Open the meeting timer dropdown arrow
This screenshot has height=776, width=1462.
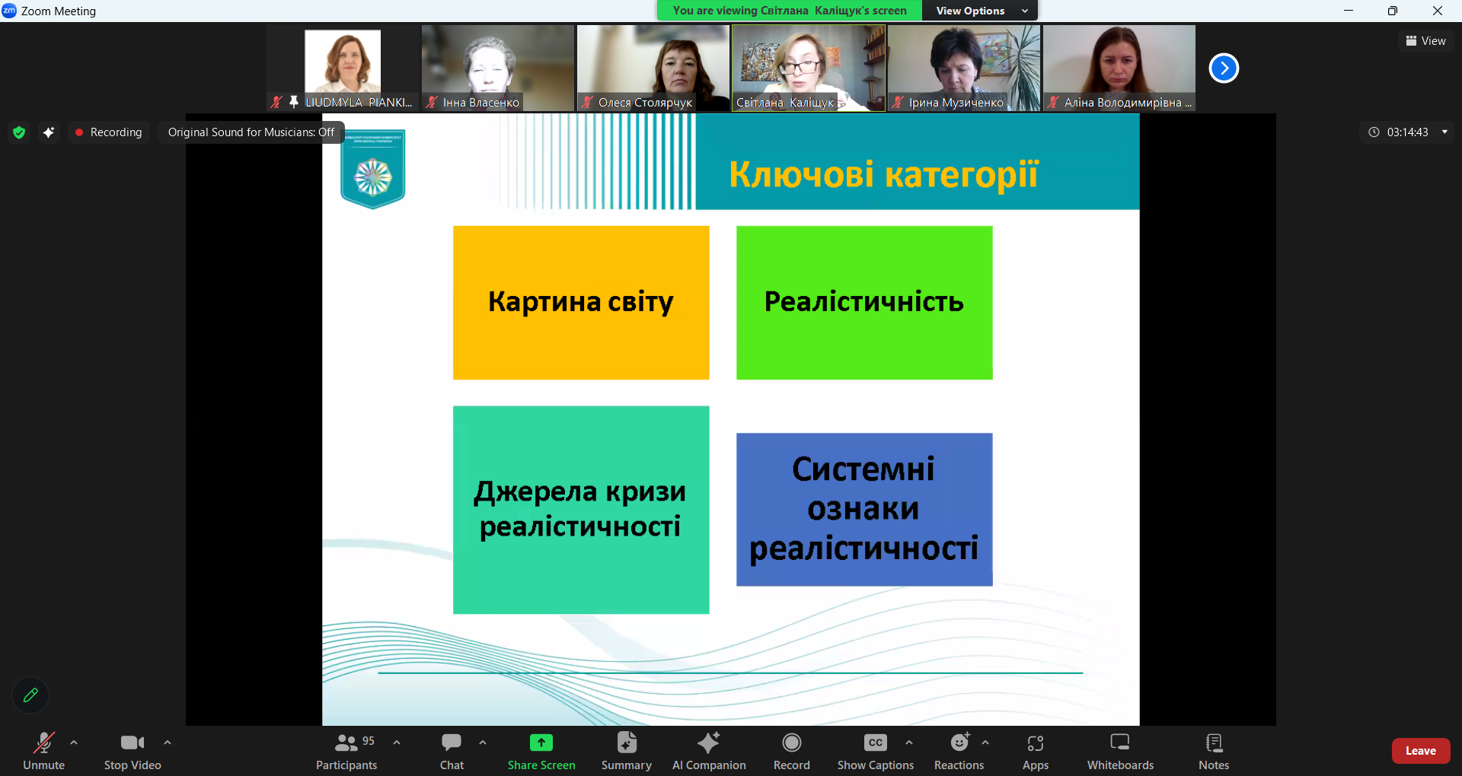point(1444,132)
